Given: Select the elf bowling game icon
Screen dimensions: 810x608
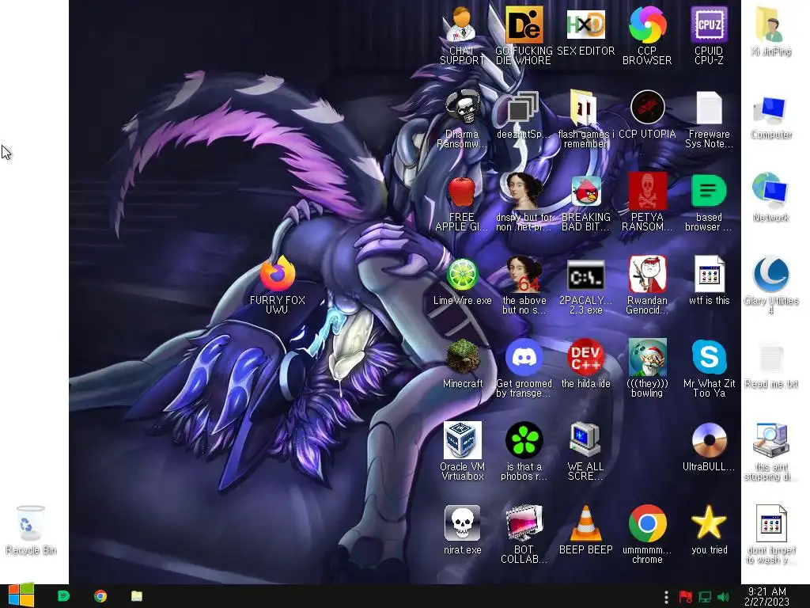Looking at the screenshot, I should pos(647,369).
